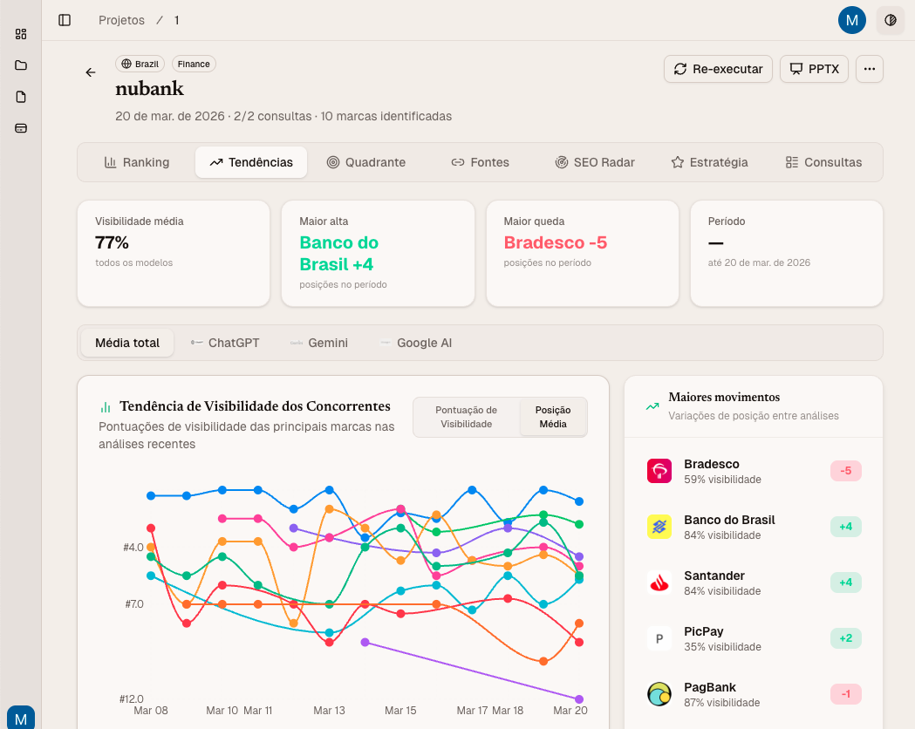Click the purple Mar 20 data point

pyautogui.click(x=579, y=698)
